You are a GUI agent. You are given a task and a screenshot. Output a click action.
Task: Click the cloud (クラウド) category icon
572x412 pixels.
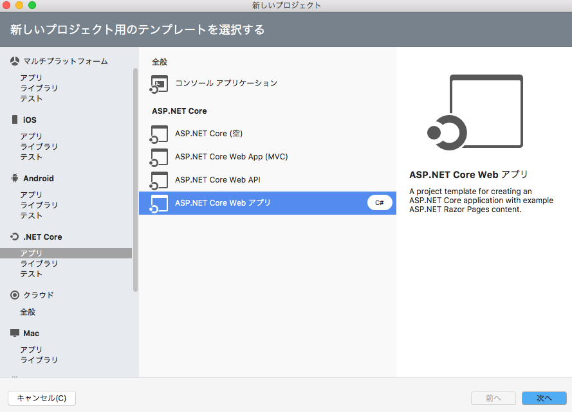(15, 295)
